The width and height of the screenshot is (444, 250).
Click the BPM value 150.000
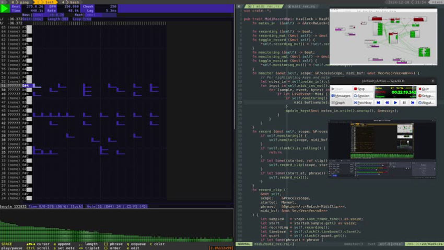click(x=71, y=6)
